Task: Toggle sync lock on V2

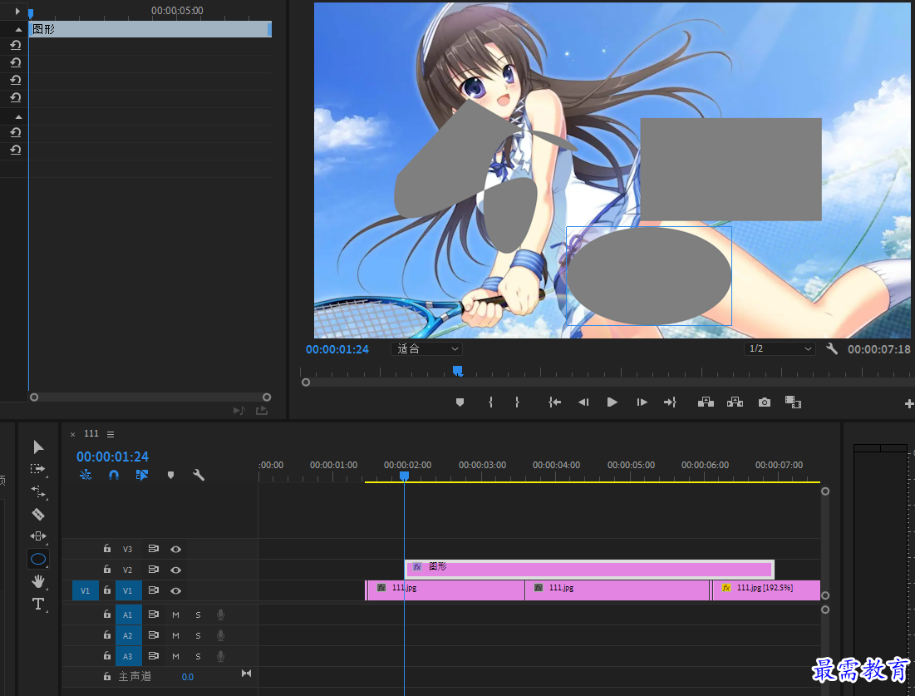Action: 154,570
